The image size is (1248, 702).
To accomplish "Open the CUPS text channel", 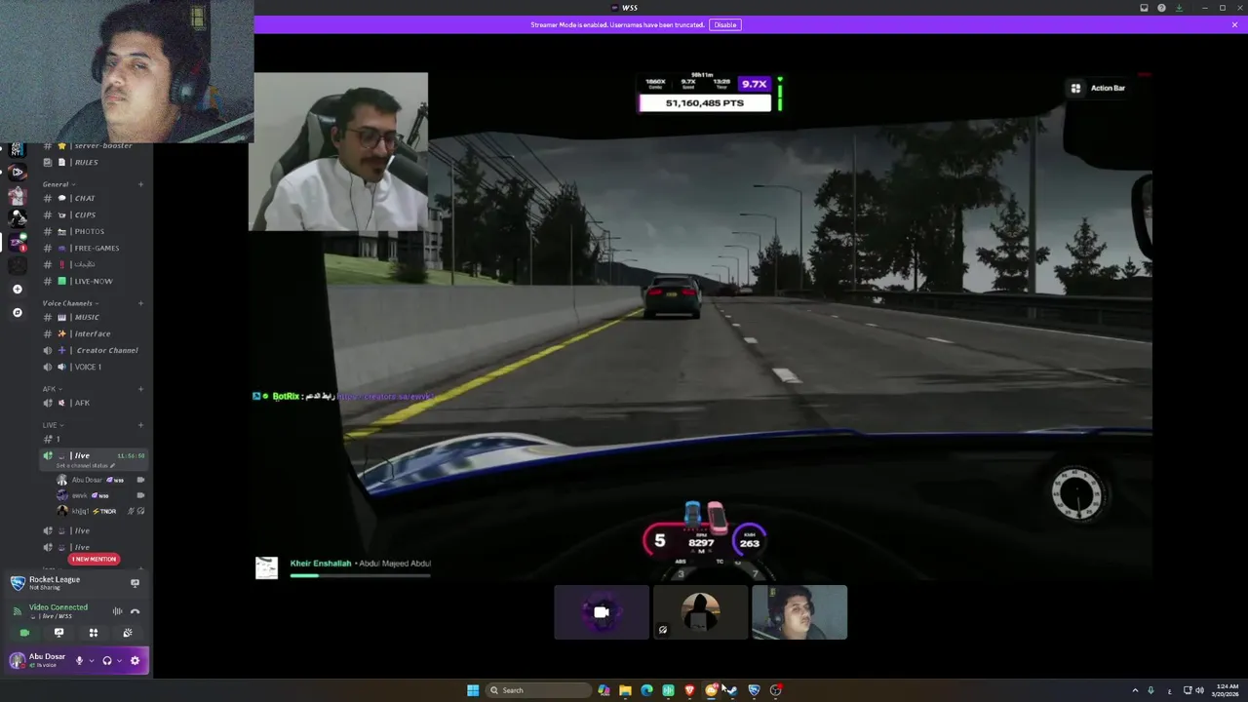I will (x=93, y=214).
